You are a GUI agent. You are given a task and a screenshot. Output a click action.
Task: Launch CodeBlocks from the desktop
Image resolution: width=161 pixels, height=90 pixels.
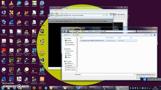click(19, 61)
